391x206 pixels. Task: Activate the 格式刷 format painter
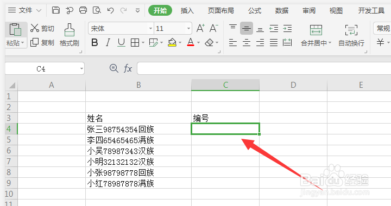[x=70, y=35]
